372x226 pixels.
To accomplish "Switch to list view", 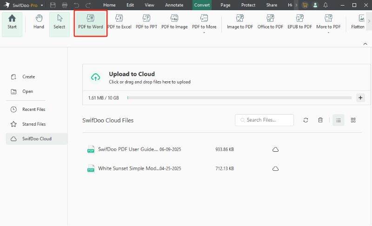I will coord(339,120).
